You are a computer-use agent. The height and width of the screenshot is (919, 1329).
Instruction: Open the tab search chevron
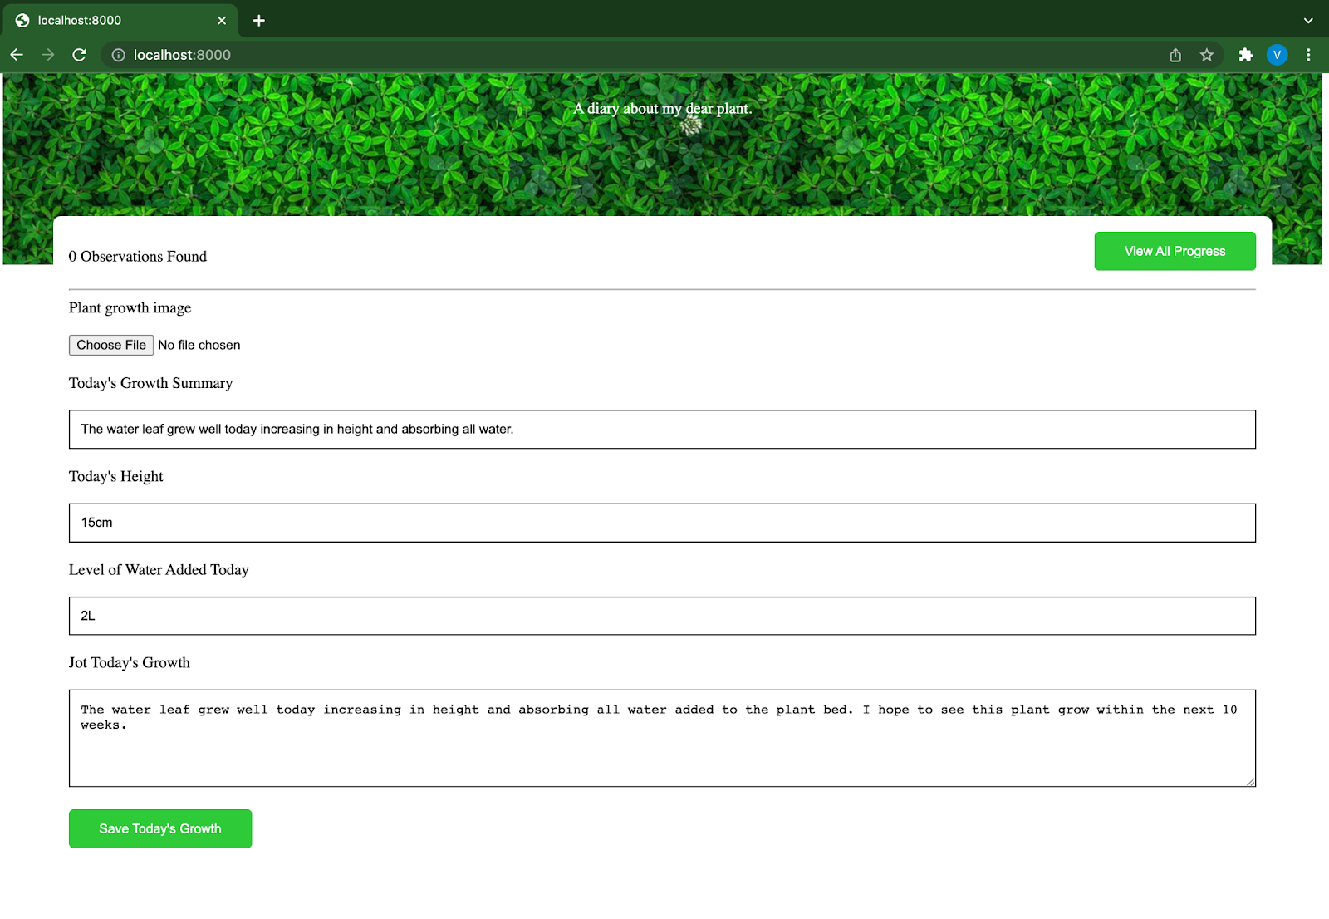coord(1307,20)
